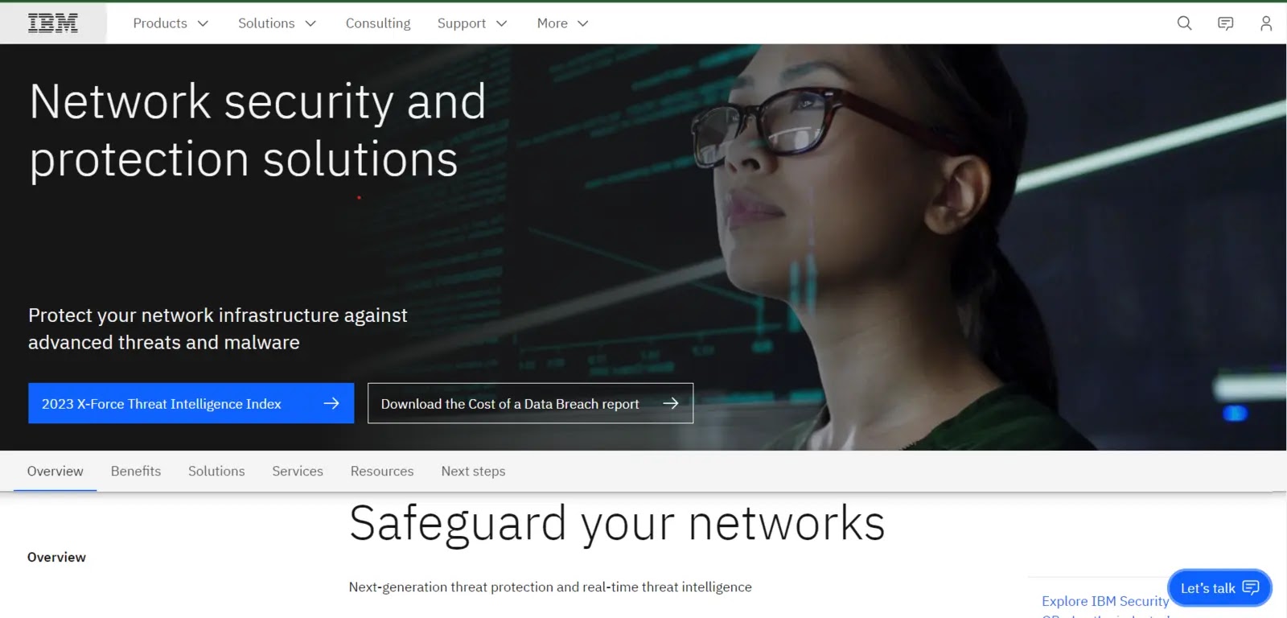Select the Overview tab
This screenshot has width=1287, height=618.
pos(56,471)
